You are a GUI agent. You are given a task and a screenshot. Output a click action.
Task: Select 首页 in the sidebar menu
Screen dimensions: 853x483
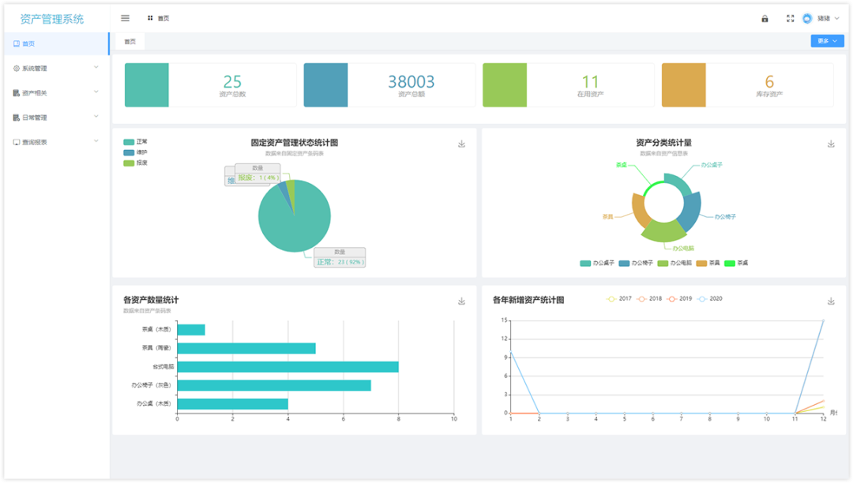point(55,43)
